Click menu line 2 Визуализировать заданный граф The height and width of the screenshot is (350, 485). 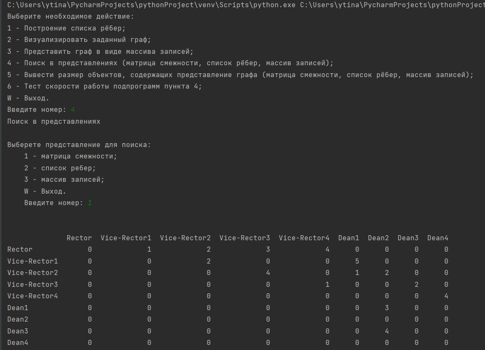(79, 40)
